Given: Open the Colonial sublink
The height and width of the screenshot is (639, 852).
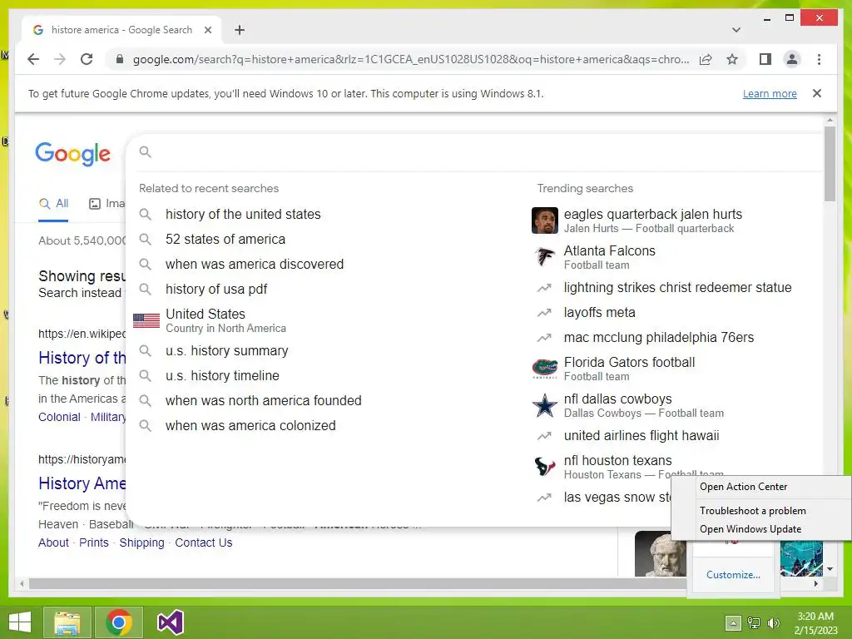Looking at the screenshot, I should tap(59, 418).
